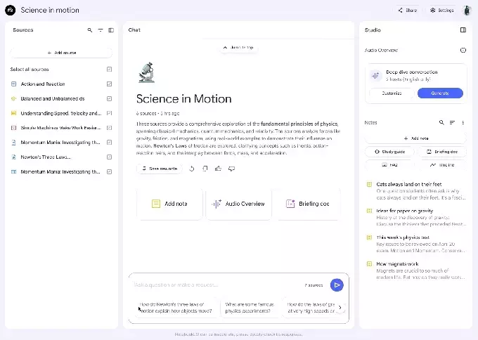The height and width of the screenshot is (340, 478).
Task: Click the microscope notebook emoji
Action: 147,72
